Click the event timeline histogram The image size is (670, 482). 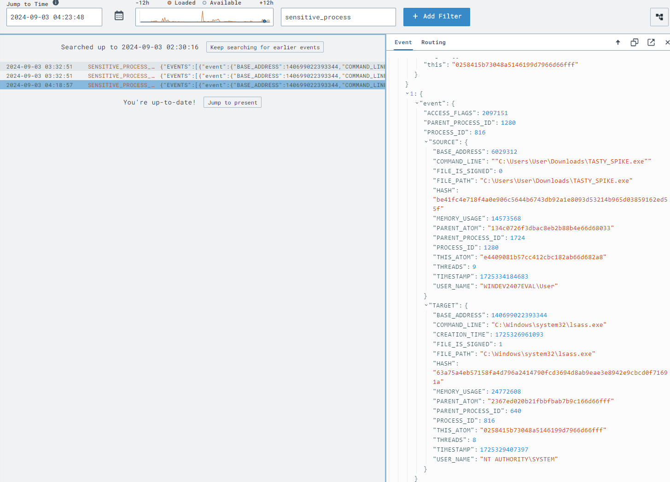204,17
